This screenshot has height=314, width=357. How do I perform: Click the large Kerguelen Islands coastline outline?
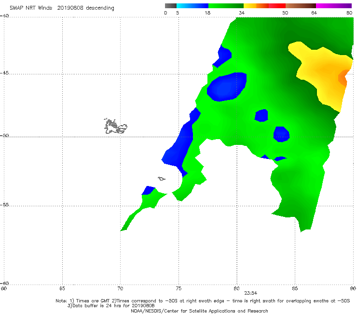[115, 126]
